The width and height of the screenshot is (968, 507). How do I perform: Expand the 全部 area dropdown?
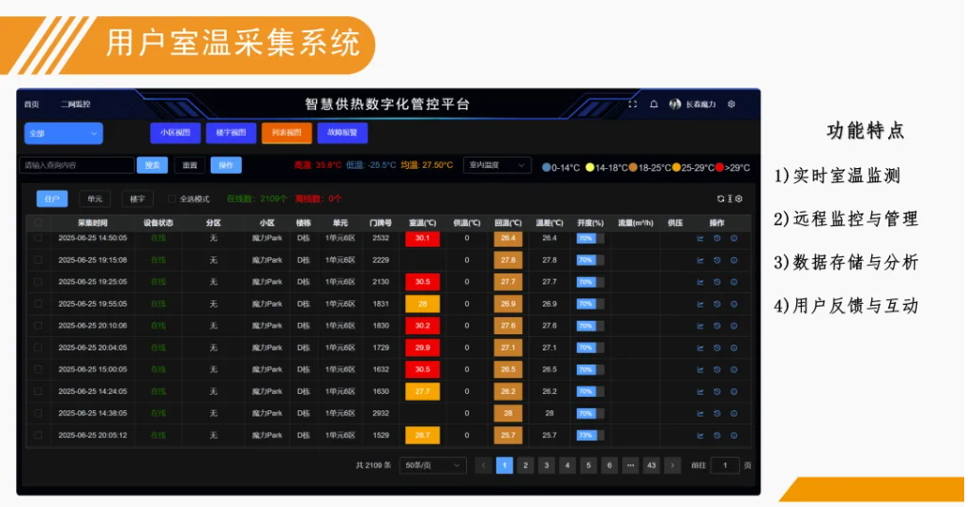(64, 133)
